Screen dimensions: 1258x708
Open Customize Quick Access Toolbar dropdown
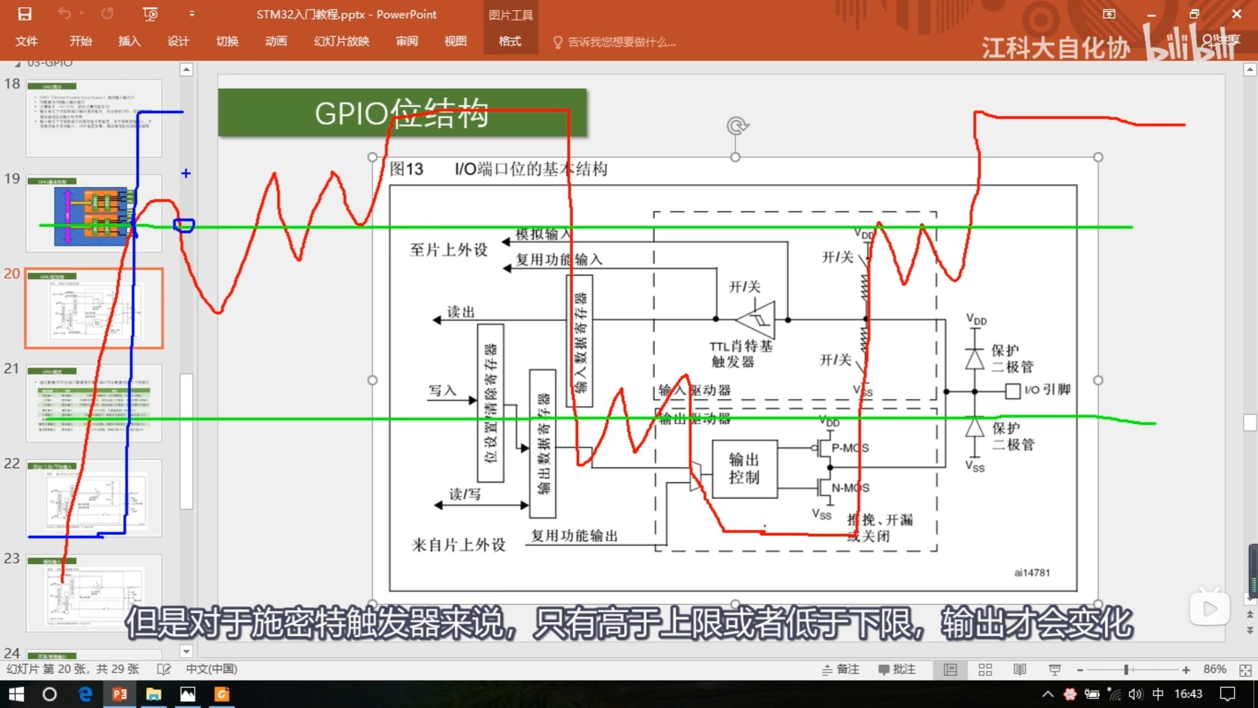coord(192,14)
